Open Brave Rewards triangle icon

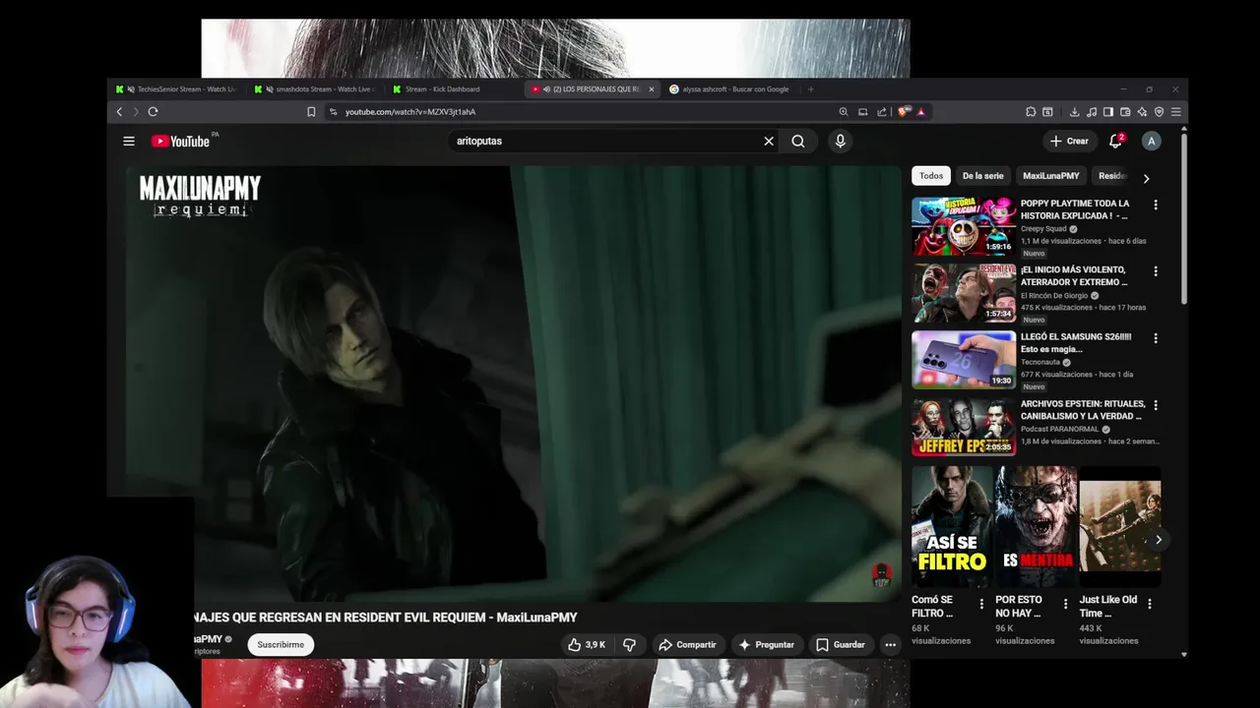click(x=921, y=112)
